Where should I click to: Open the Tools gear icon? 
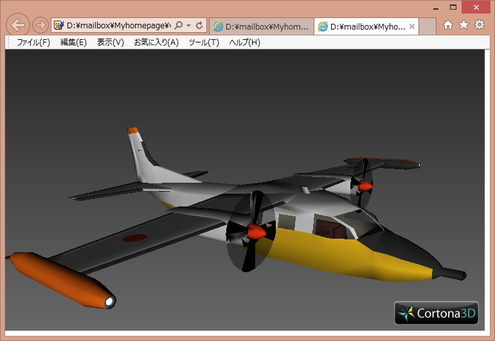click(480, 25)
